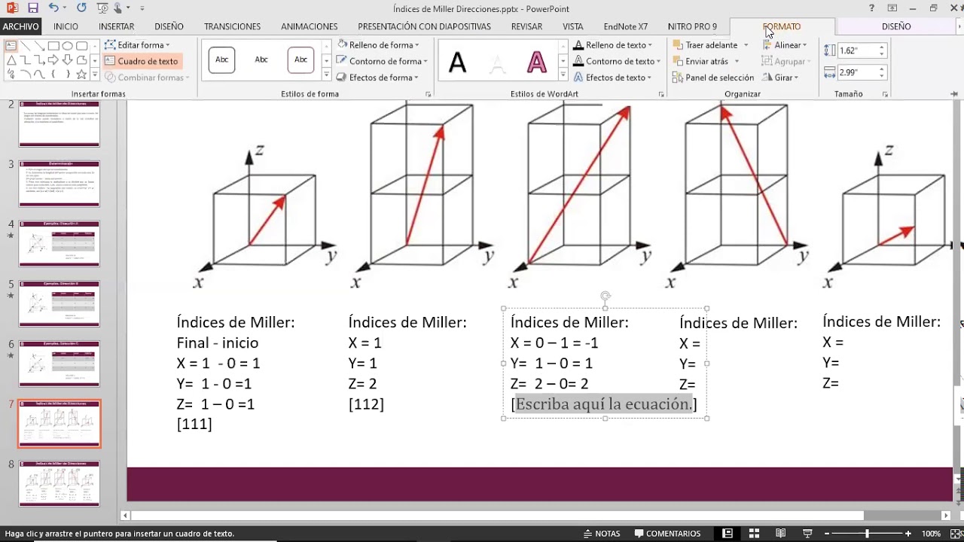Select the star shape in shapes gallery
This screenshot has height=542, width=964.
tap(82, 75)
